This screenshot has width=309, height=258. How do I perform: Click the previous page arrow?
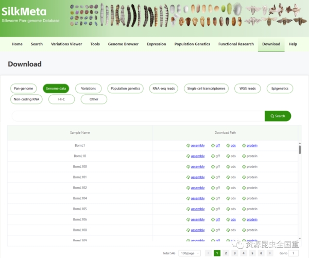(x=208, y=253)
